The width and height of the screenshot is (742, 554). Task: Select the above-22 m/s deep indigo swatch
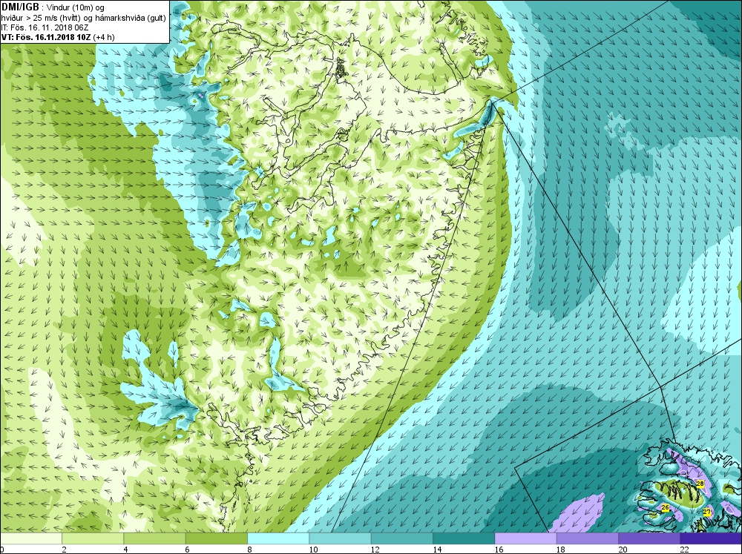point(711,538)
